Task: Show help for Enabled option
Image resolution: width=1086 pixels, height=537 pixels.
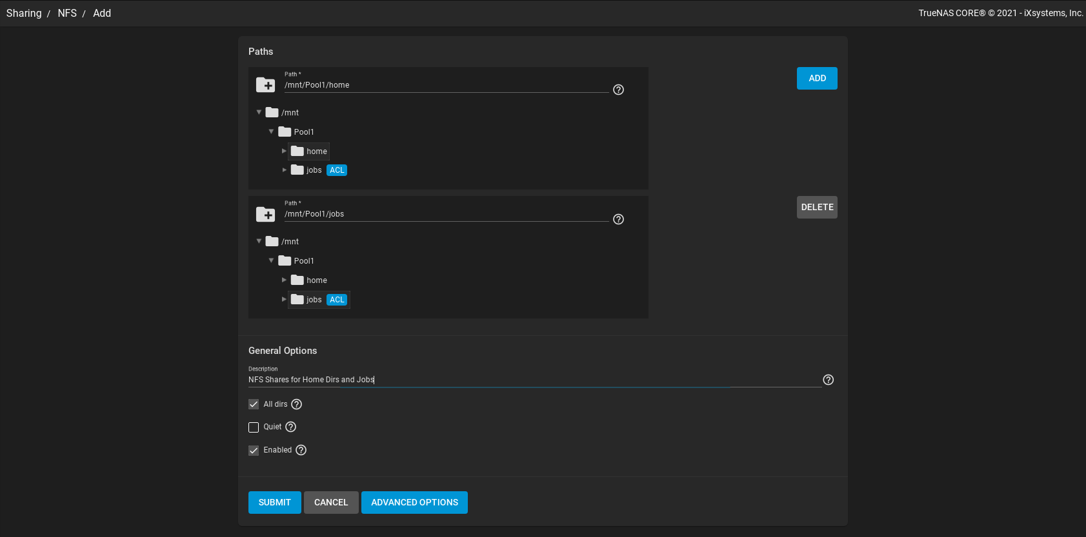Action: [301, 450]
